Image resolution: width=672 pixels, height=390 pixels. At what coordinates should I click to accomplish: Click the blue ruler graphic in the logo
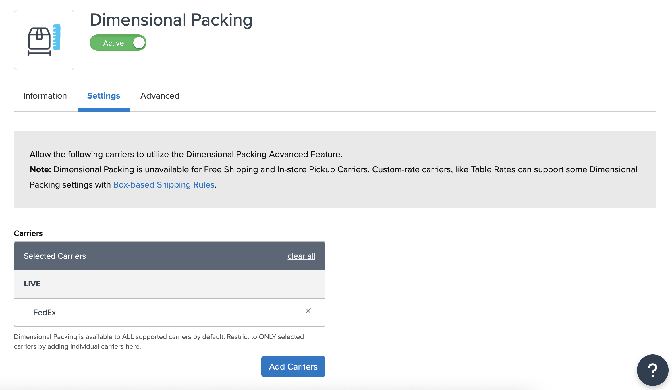tap(57, 37)
